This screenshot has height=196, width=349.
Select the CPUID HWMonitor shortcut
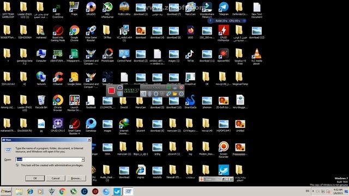pos(224,33)
